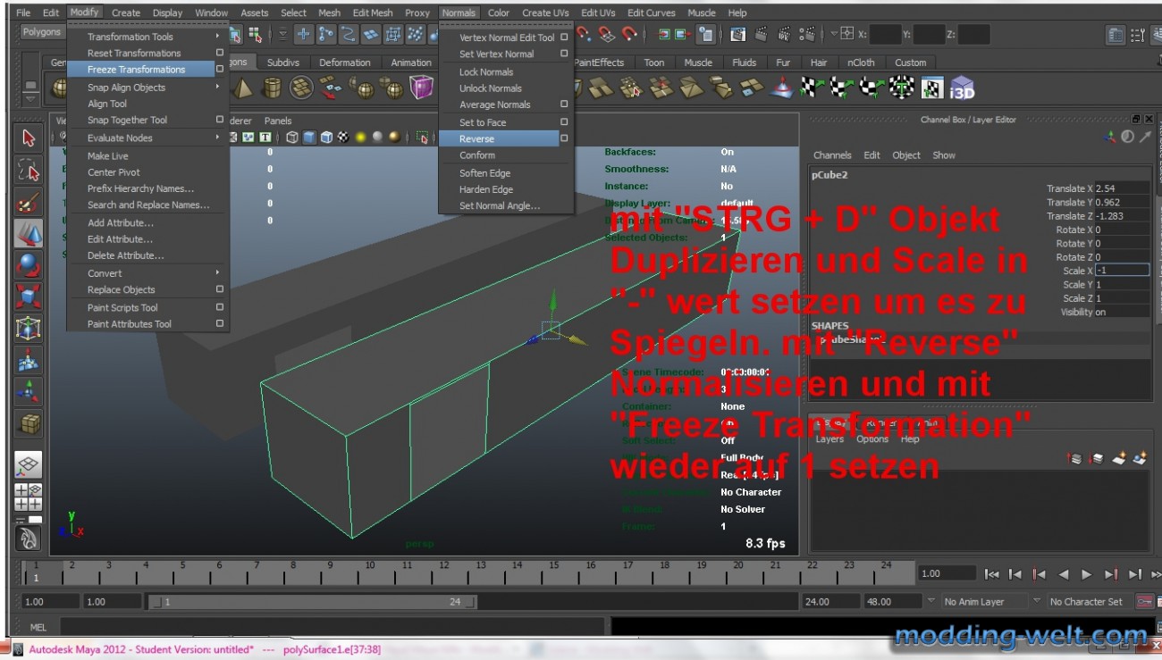
Task: Click Center Pivot menu entry
Action: pos(114,172)
